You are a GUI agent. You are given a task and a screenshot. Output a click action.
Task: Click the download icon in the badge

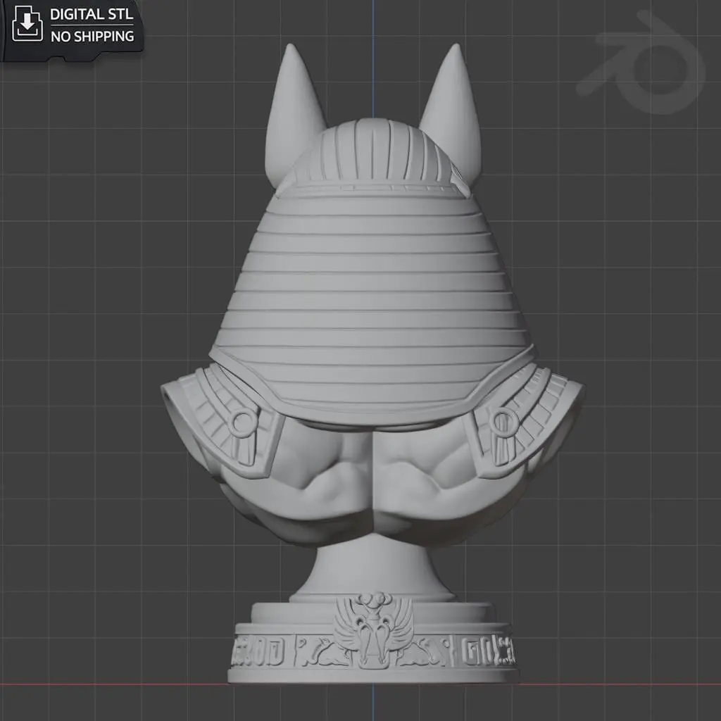[x=27, y=24]
